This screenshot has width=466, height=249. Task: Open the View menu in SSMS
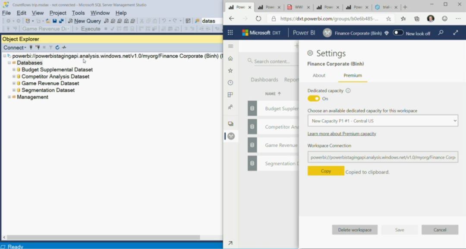38,13
